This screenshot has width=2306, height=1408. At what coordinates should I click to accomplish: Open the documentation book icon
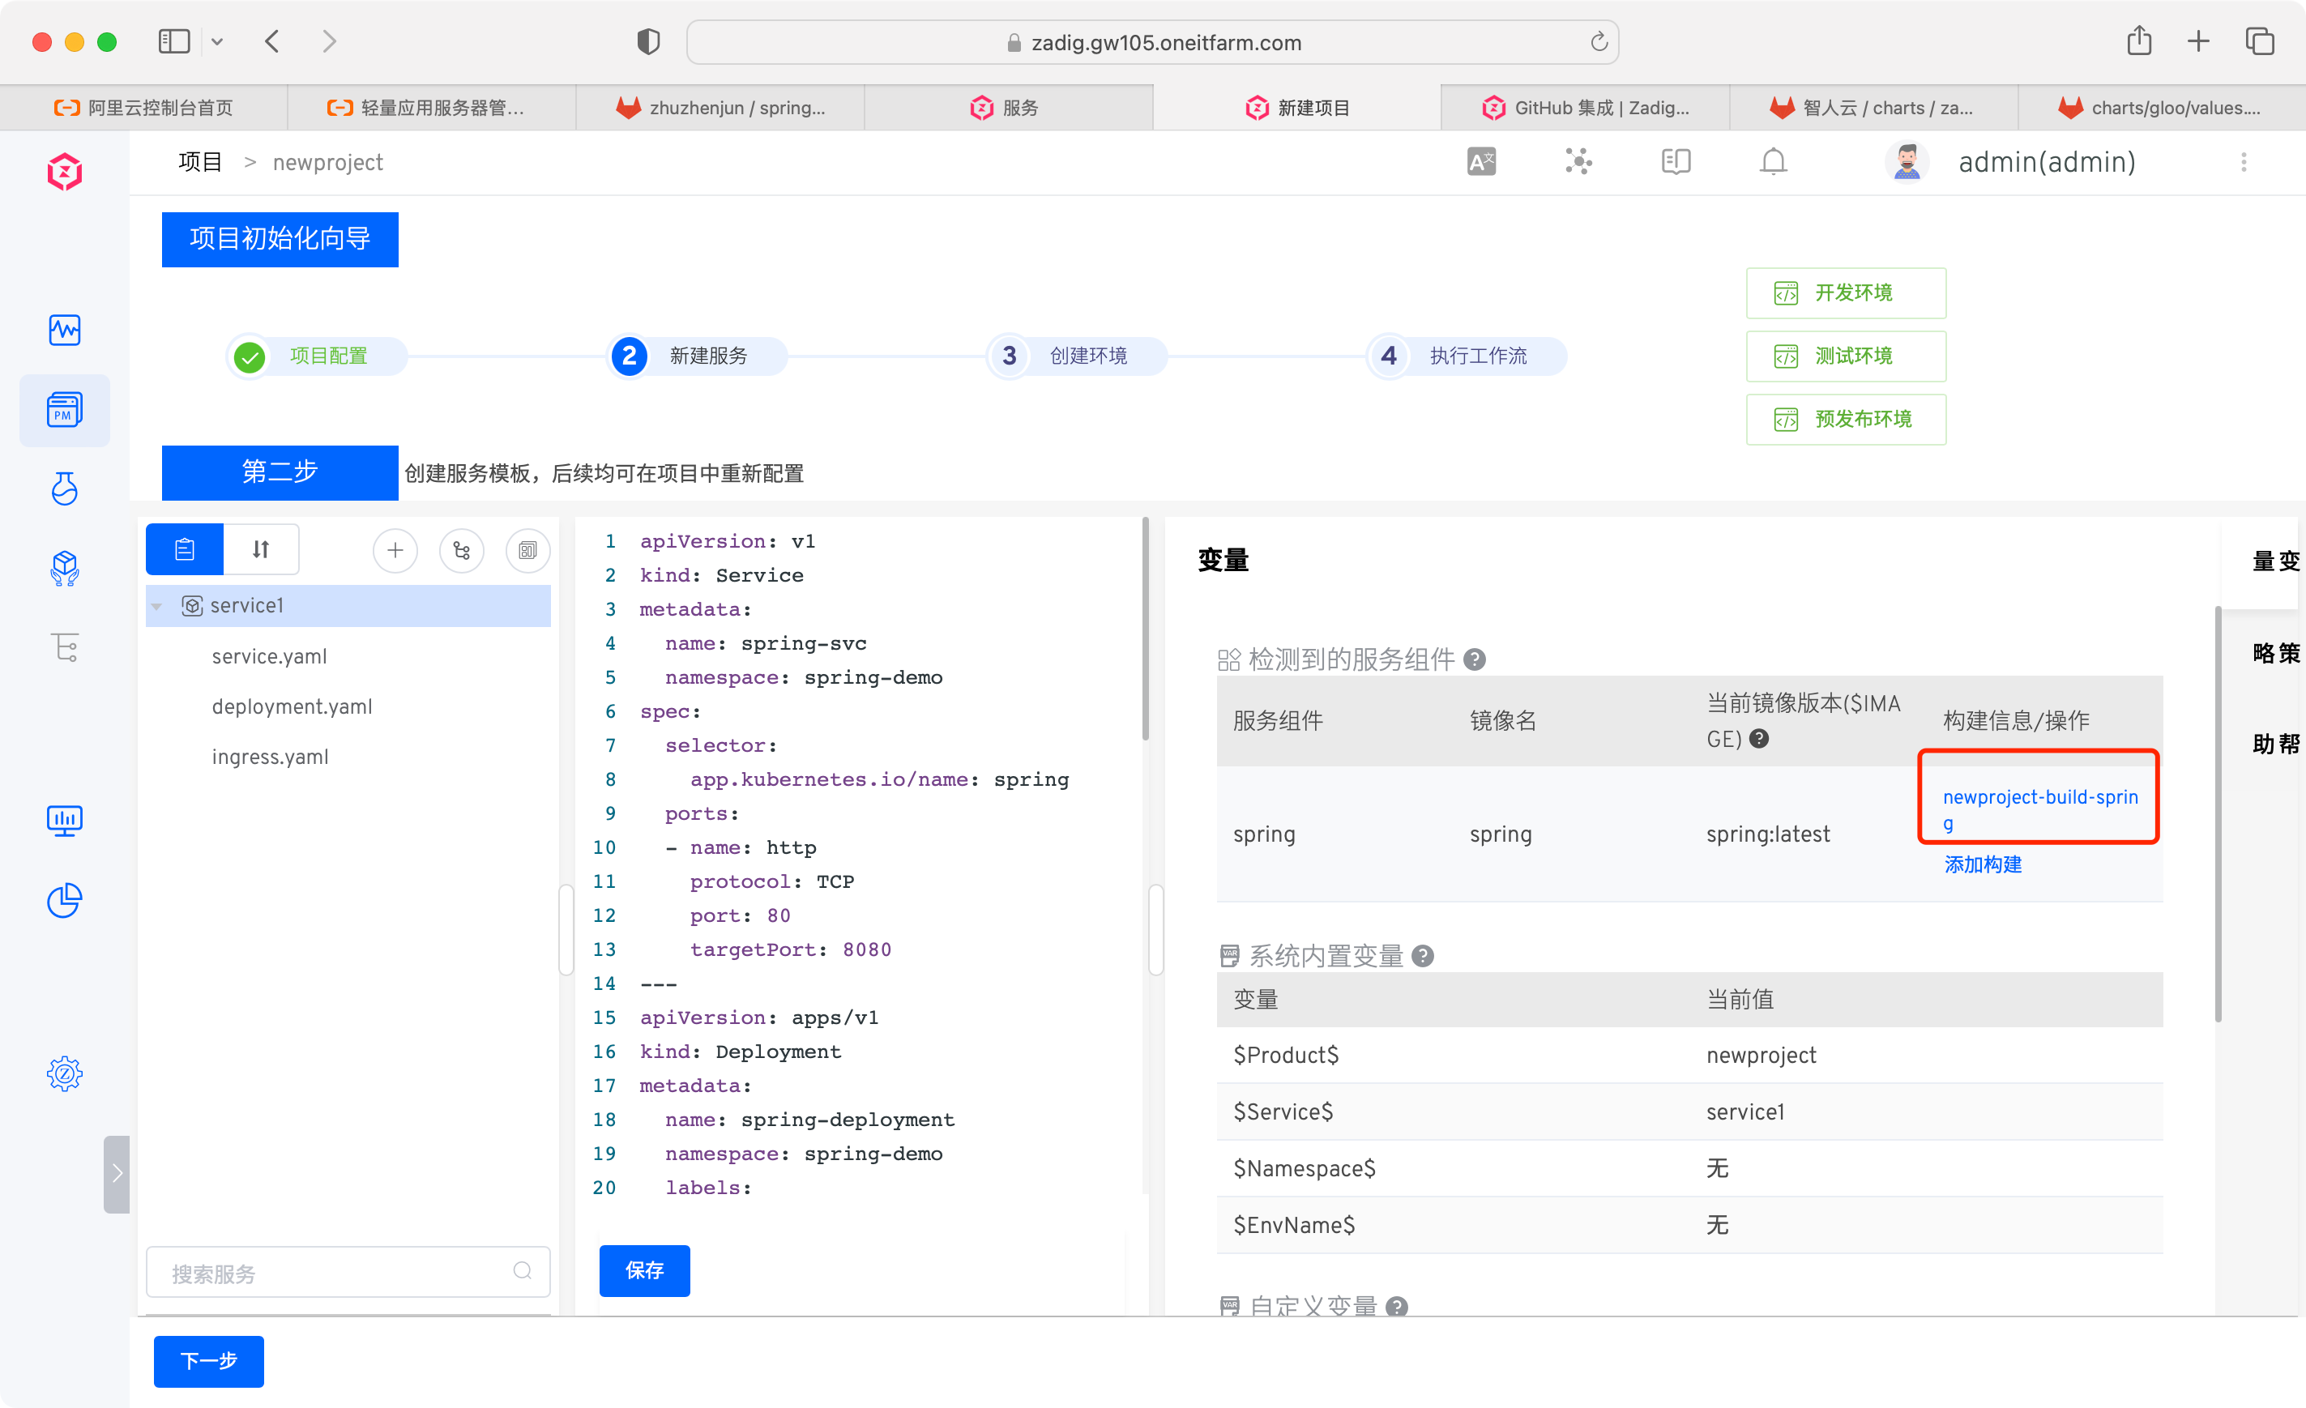coord(1676,162)
